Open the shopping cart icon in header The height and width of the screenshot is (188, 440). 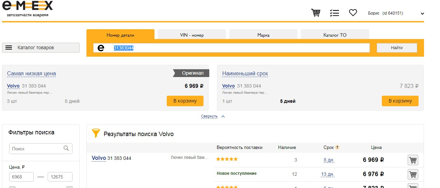(316, 13)
